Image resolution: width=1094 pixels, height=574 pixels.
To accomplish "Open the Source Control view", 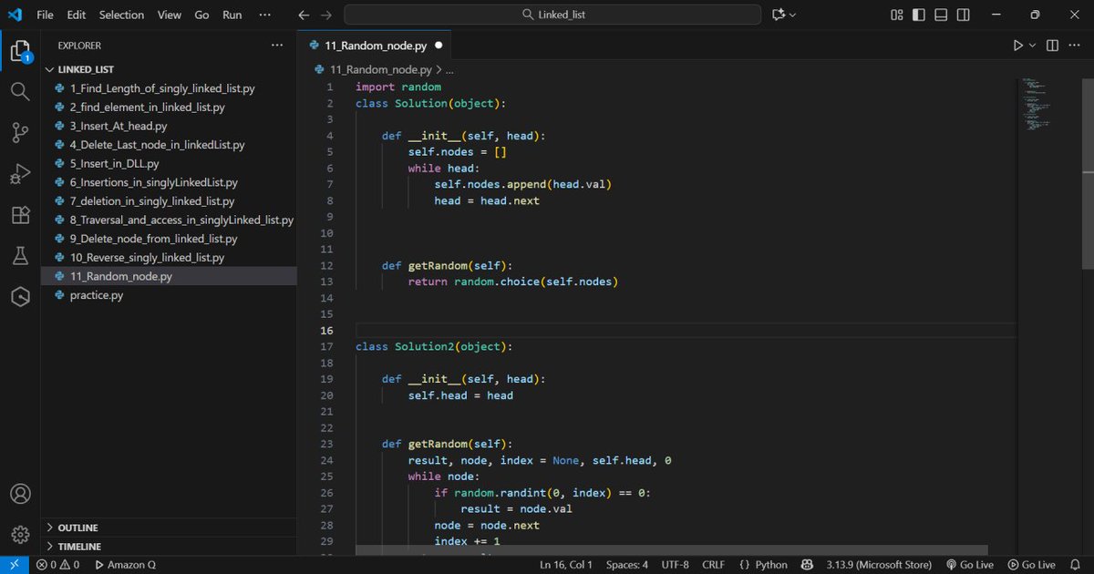I will 20,133.
